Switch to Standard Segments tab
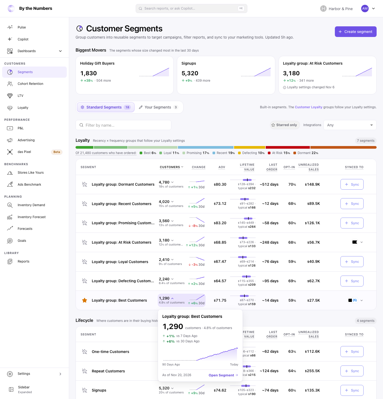383x399 pixels. tap(106, 107)
